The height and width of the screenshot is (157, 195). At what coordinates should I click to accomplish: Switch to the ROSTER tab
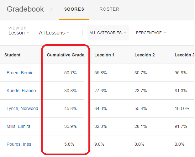(109, 9)
